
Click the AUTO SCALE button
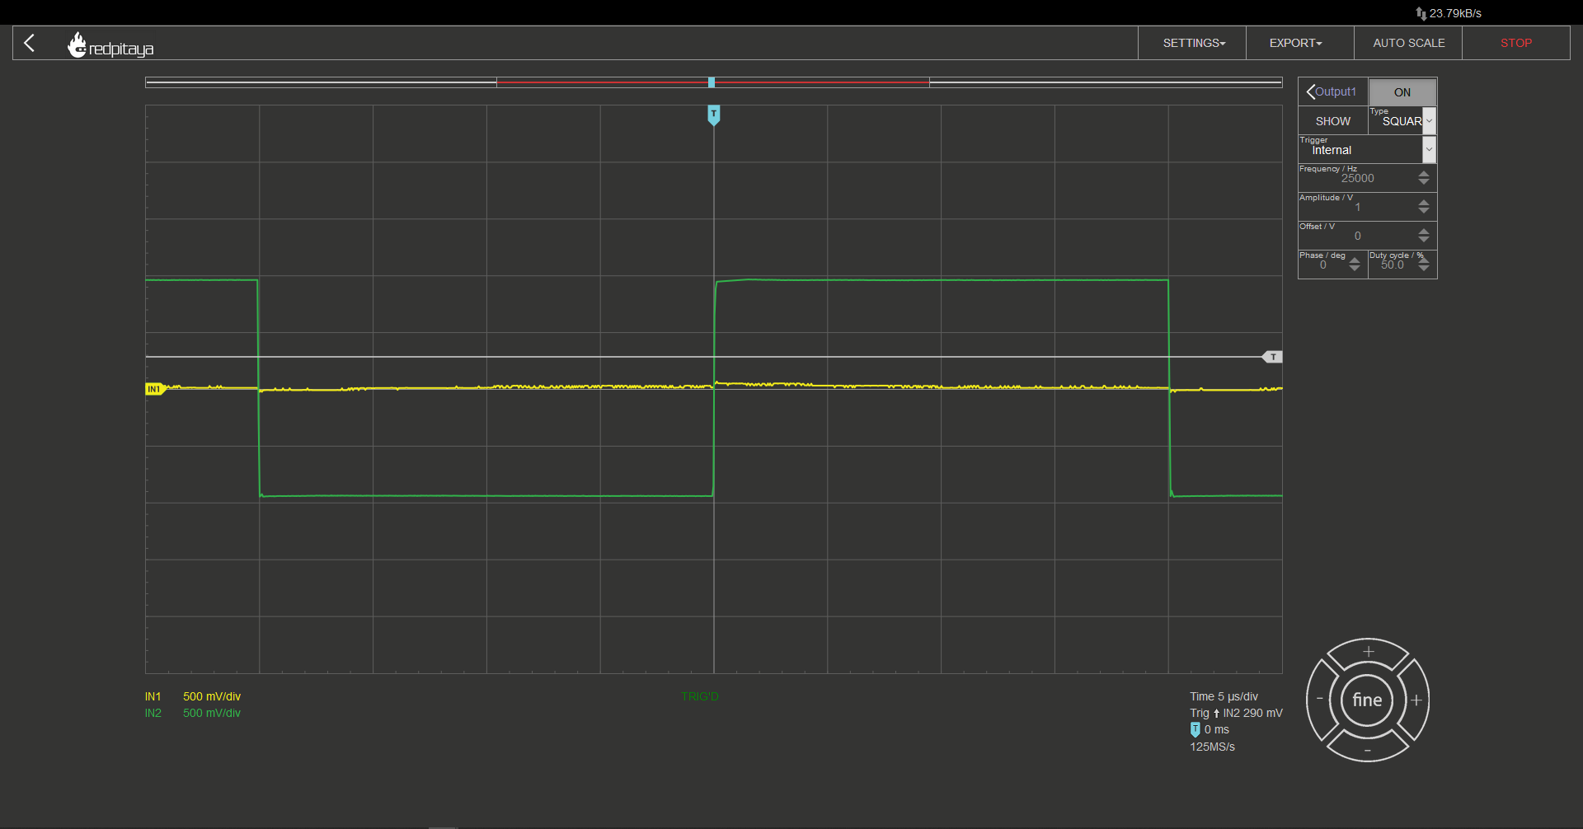[1408, 43]
